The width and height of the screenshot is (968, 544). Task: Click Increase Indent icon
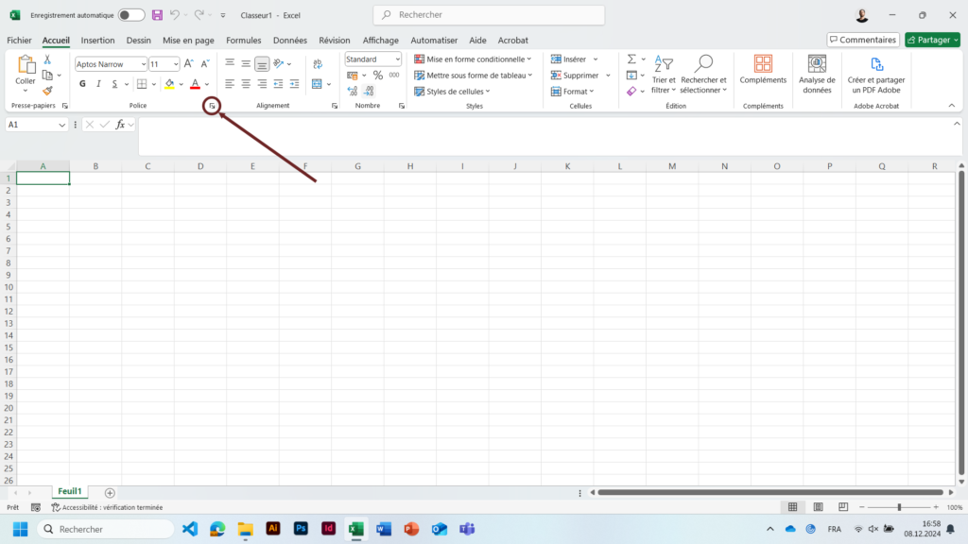tap(295, 84)
